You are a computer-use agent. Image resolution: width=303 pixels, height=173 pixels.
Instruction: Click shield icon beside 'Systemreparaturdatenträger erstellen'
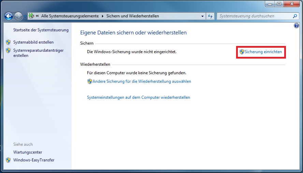(x=8, y=50)
